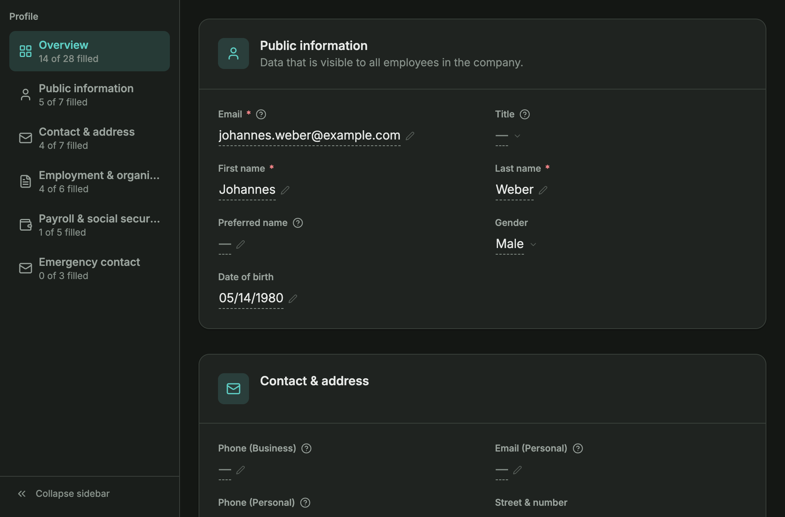
Task: Go to Public information sidebar section
Action: (90, 95)
